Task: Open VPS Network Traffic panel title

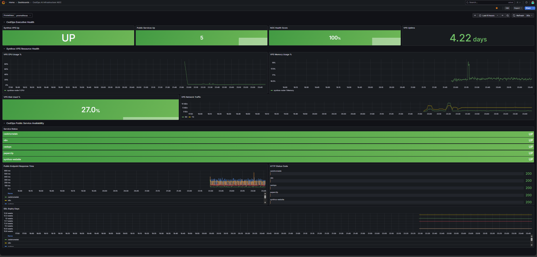Action: [x=191, y=97]
